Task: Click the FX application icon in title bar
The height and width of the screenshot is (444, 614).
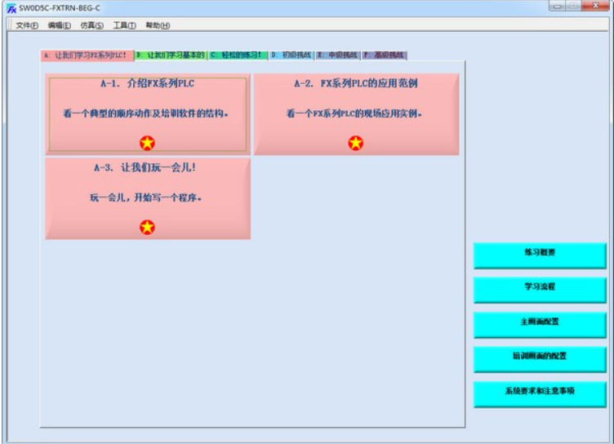Action: click(x=11, y=8)
